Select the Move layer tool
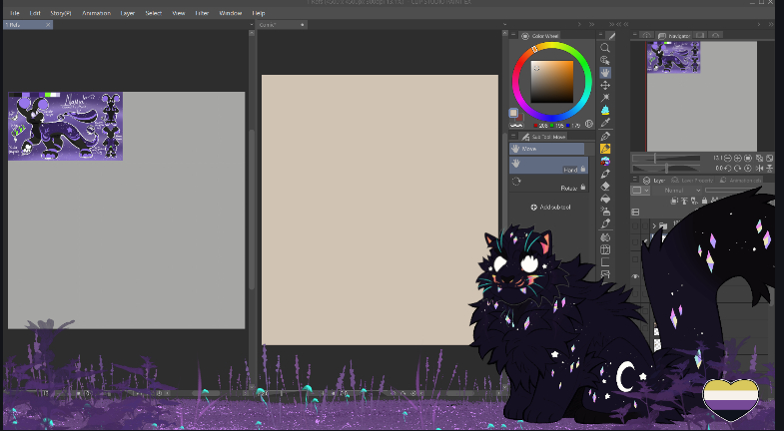Screen dimensions: 784x431 (605, 85)
